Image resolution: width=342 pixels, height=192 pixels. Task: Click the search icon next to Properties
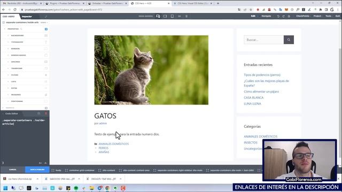click(x=21, y=29)
